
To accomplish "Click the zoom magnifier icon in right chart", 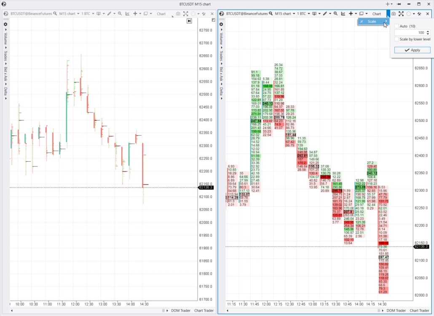I will 335,14.
